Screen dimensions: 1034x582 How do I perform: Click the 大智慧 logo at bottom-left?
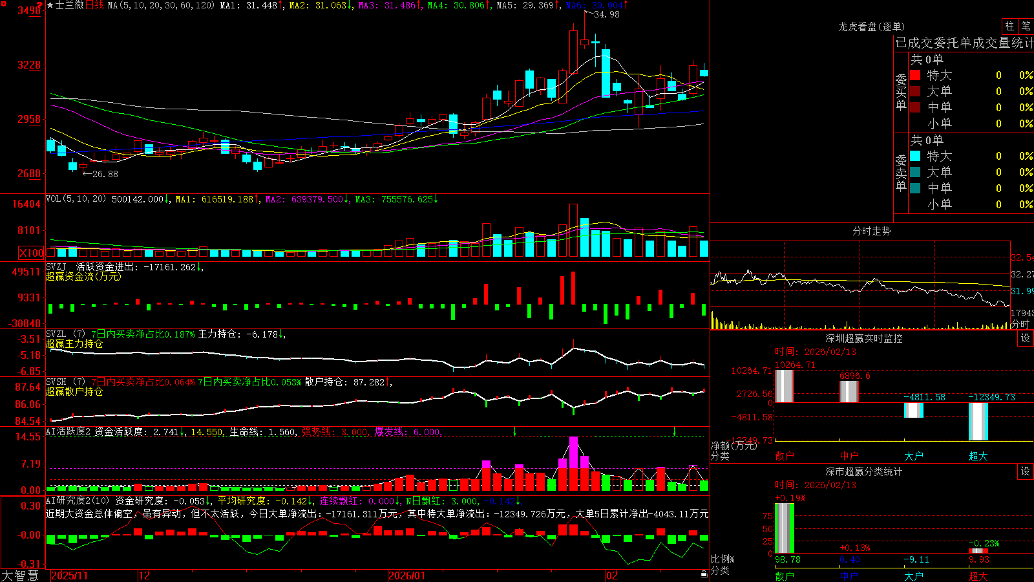[x=20, y=576]
